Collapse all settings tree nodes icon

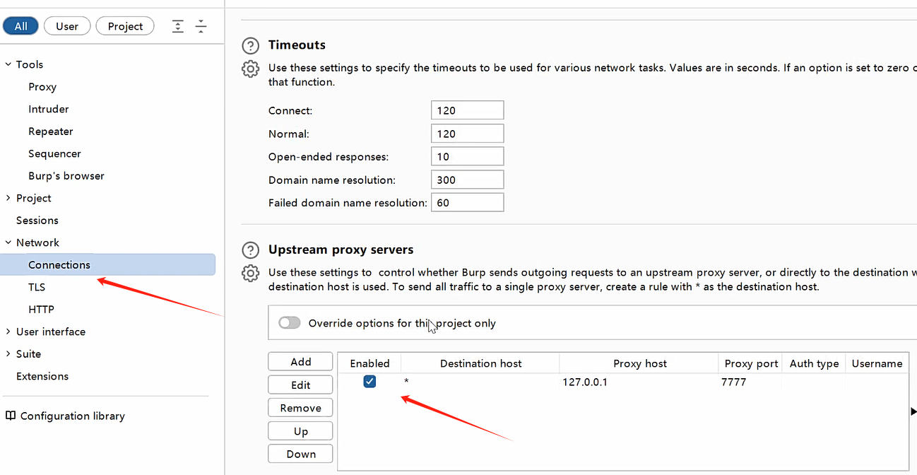(x=201, y=26)
